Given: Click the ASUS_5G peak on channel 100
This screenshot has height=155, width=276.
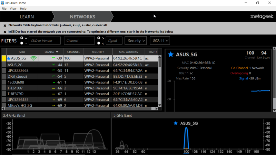Looking at the screenshot, I should tap(186, 137).
